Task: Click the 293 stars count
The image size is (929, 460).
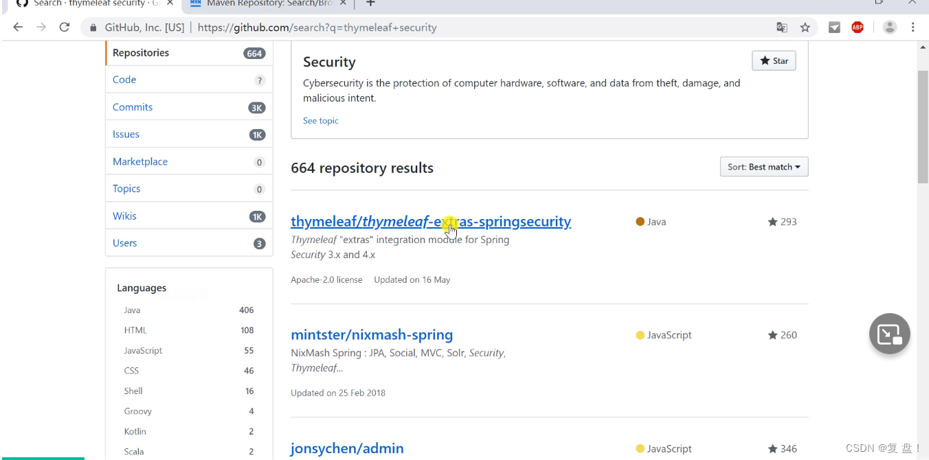Action: click(x=782, y=222)
